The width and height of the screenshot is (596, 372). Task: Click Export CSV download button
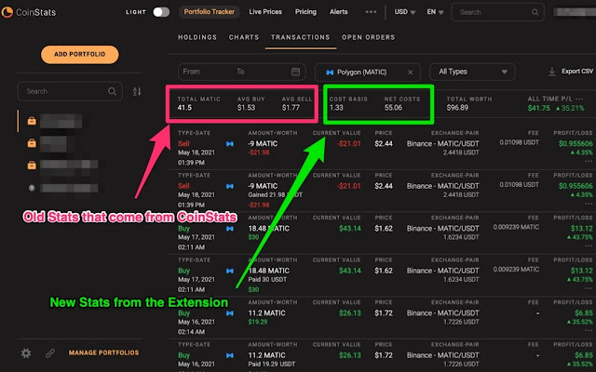tap(570, 72)
